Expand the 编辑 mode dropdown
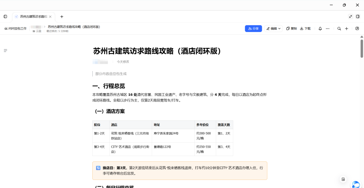 (273, 29)
